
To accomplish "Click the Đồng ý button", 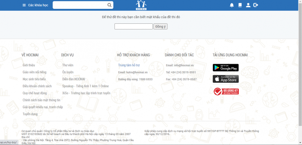I will (160, 27).
